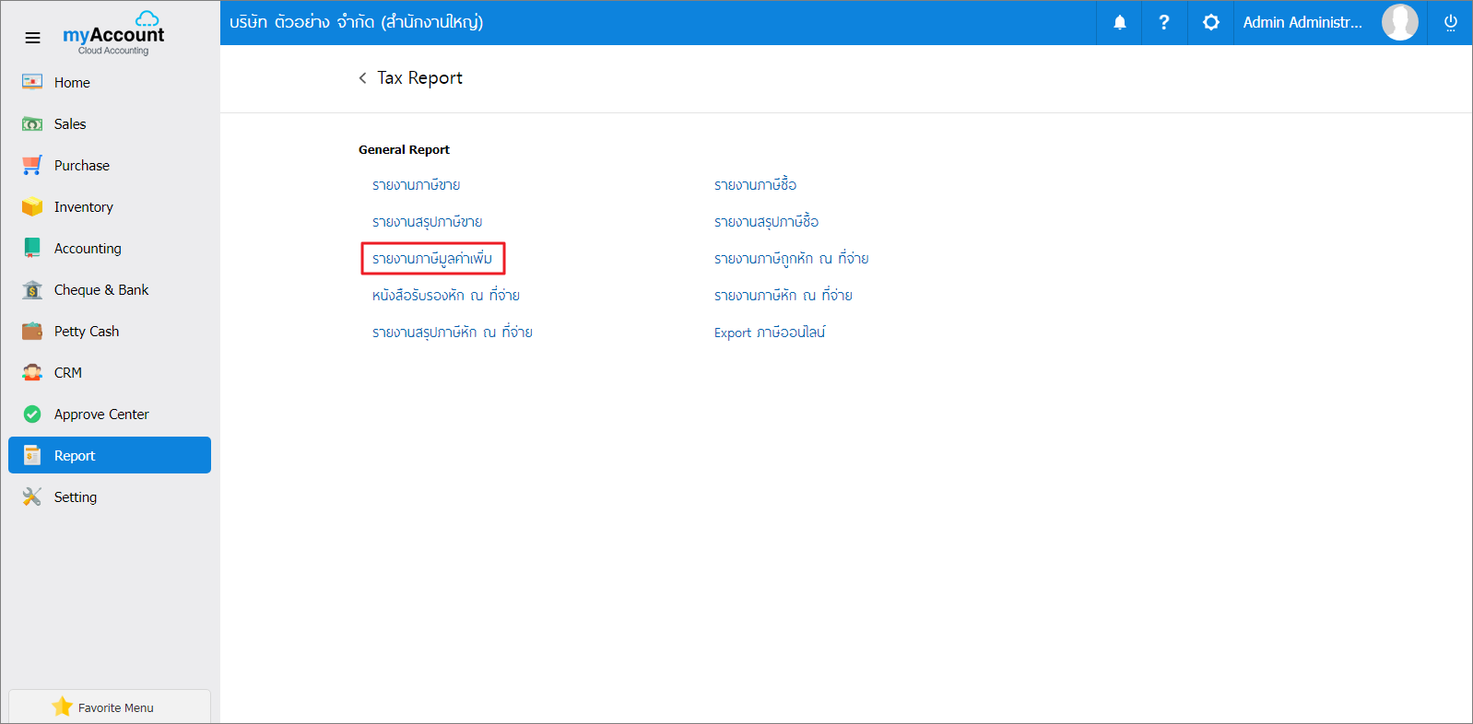Click the Sales money icon

[x=32, y=123]
